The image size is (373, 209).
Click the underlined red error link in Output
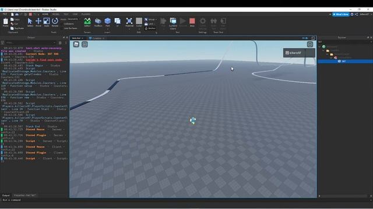pos(44,60)
